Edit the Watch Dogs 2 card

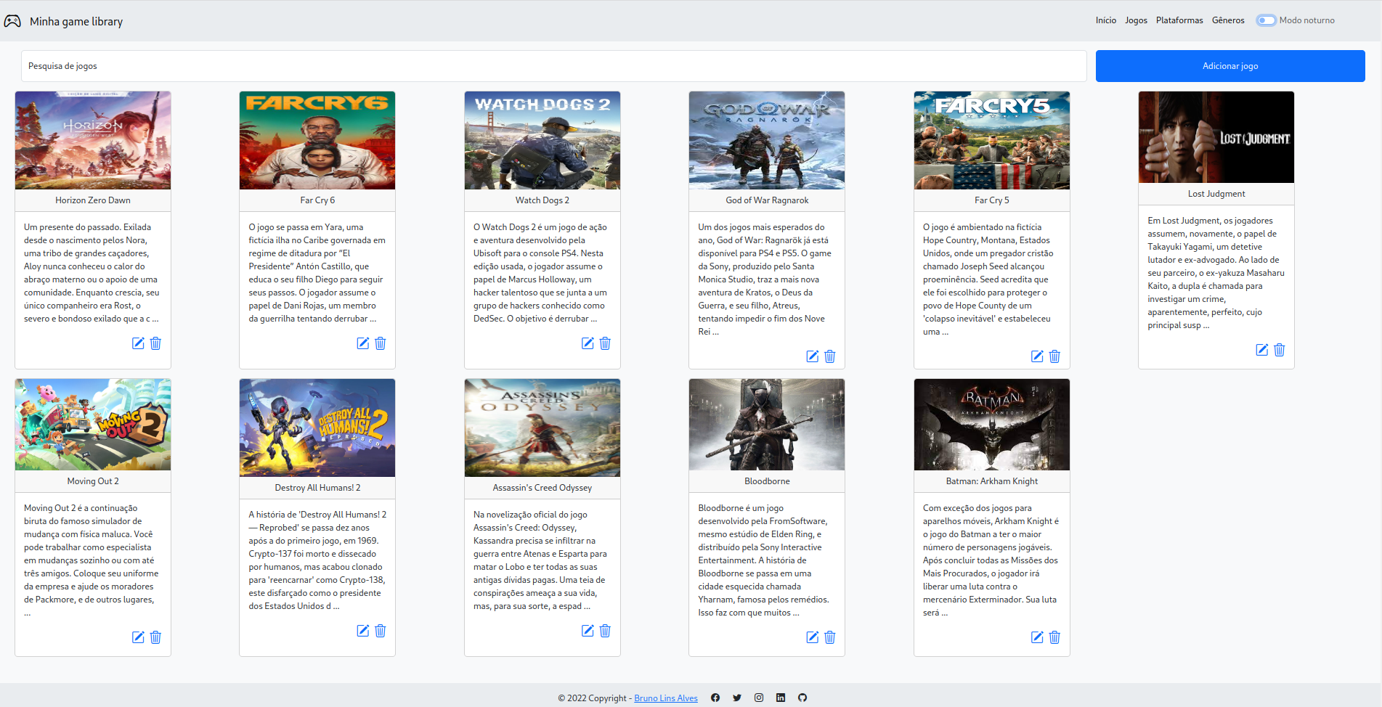[588, 343]
